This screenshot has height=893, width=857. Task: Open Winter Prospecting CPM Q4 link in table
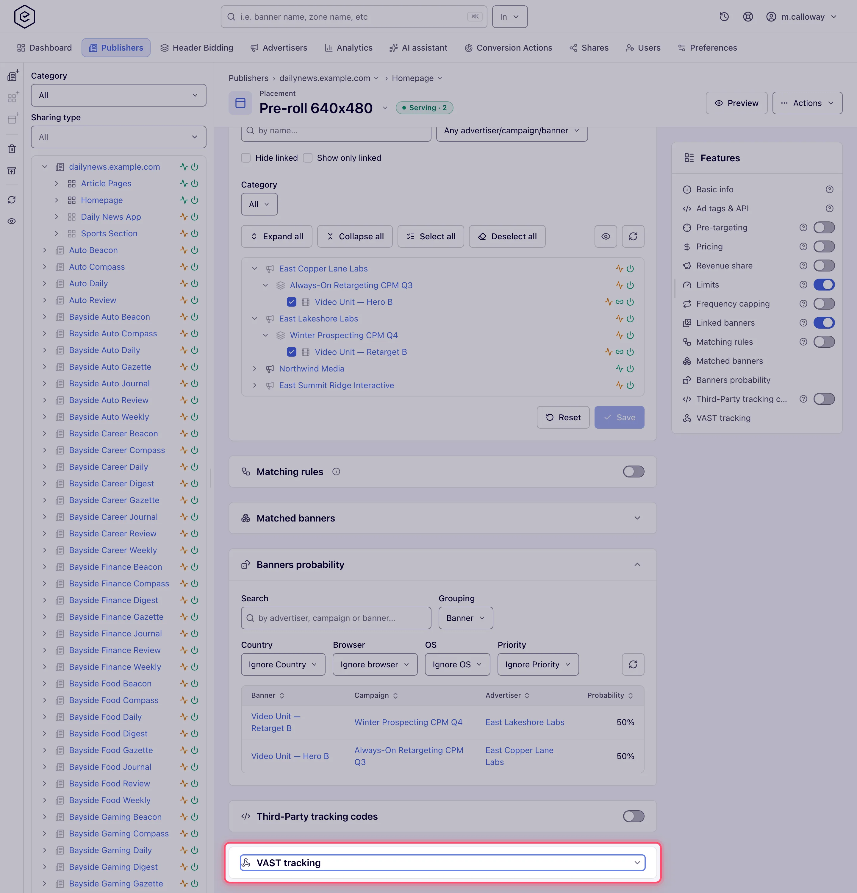[x=408, y=722]
